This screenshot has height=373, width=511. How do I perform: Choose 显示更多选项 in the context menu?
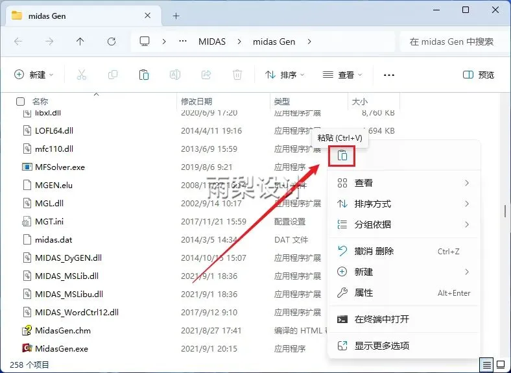pos(403,346)
